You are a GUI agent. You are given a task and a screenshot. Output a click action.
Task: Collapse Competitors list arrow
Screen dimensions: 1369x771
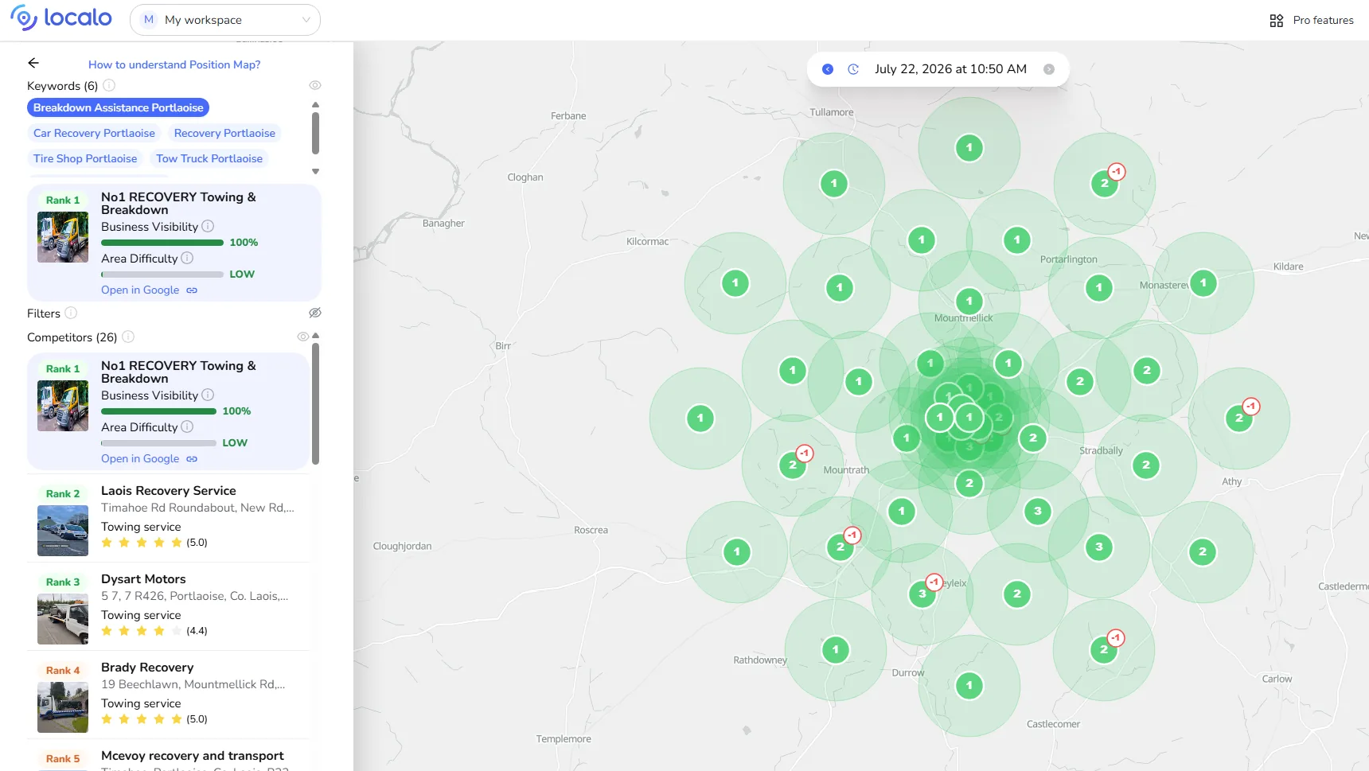(316, 336)
